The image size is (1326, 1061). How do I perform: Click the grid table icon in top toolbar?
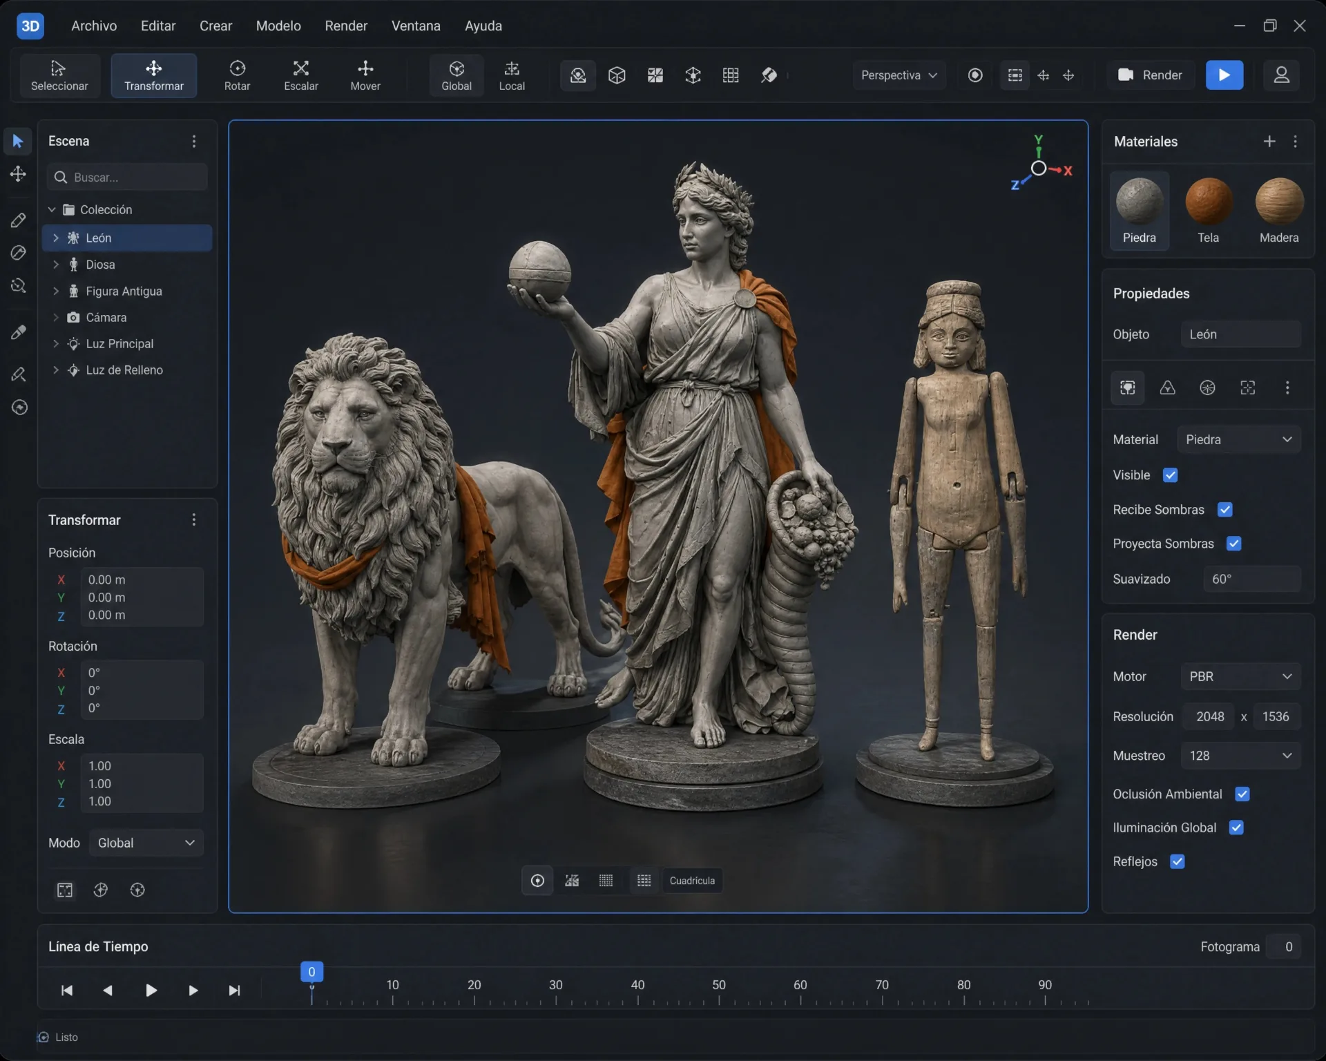point(731,75)
